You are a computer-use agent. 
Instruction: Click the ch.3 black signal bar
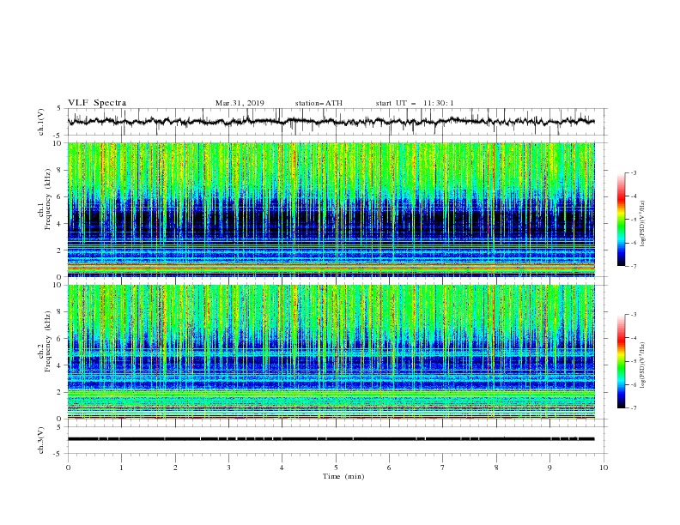click(331, 439)
